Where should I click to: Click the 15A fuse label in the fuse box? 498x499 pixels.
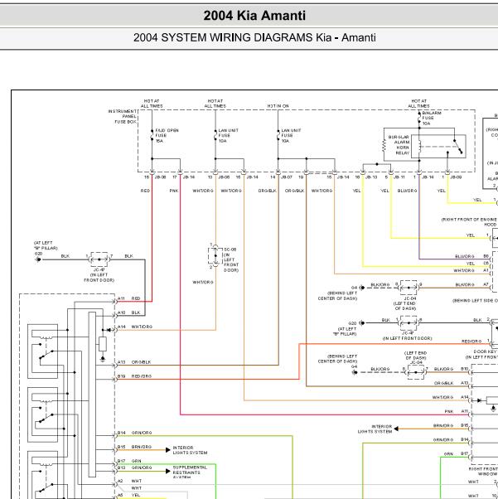point(167,136)
